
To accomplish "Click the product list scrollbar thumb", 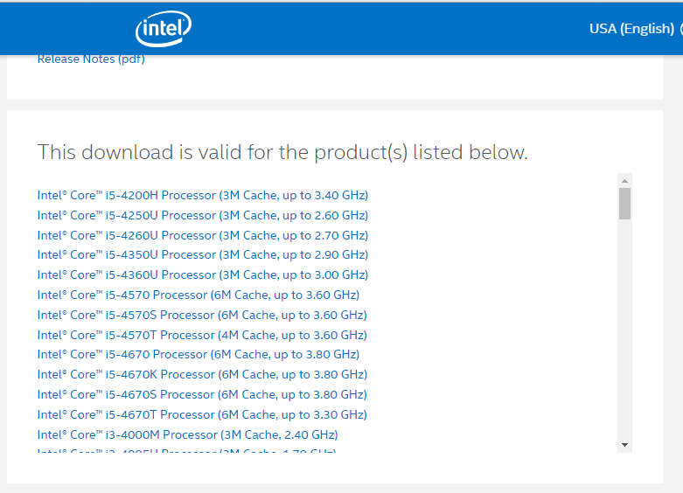I will [624, 204].
